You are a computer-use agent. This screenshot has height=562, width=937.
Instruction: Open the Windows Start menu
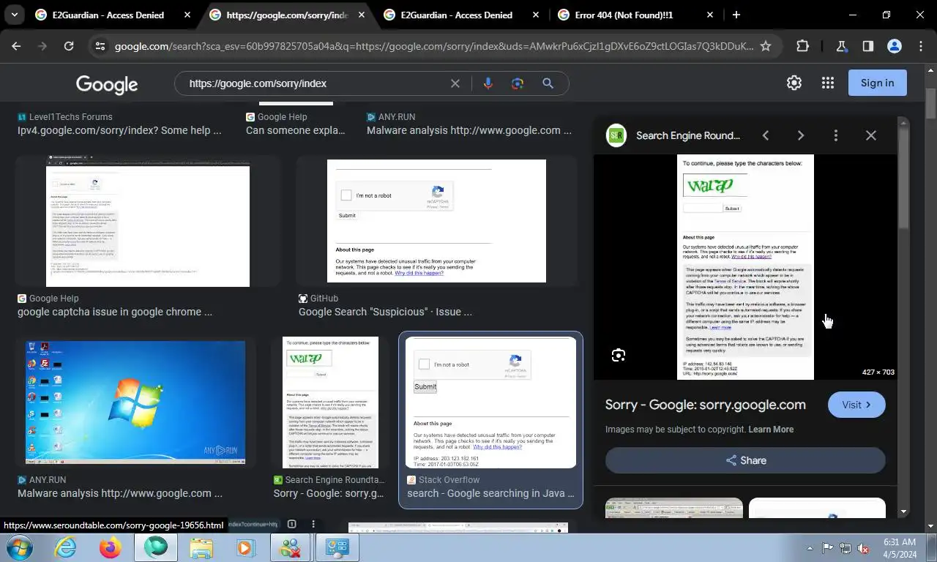pyautogui.click(x=18, y=547)
